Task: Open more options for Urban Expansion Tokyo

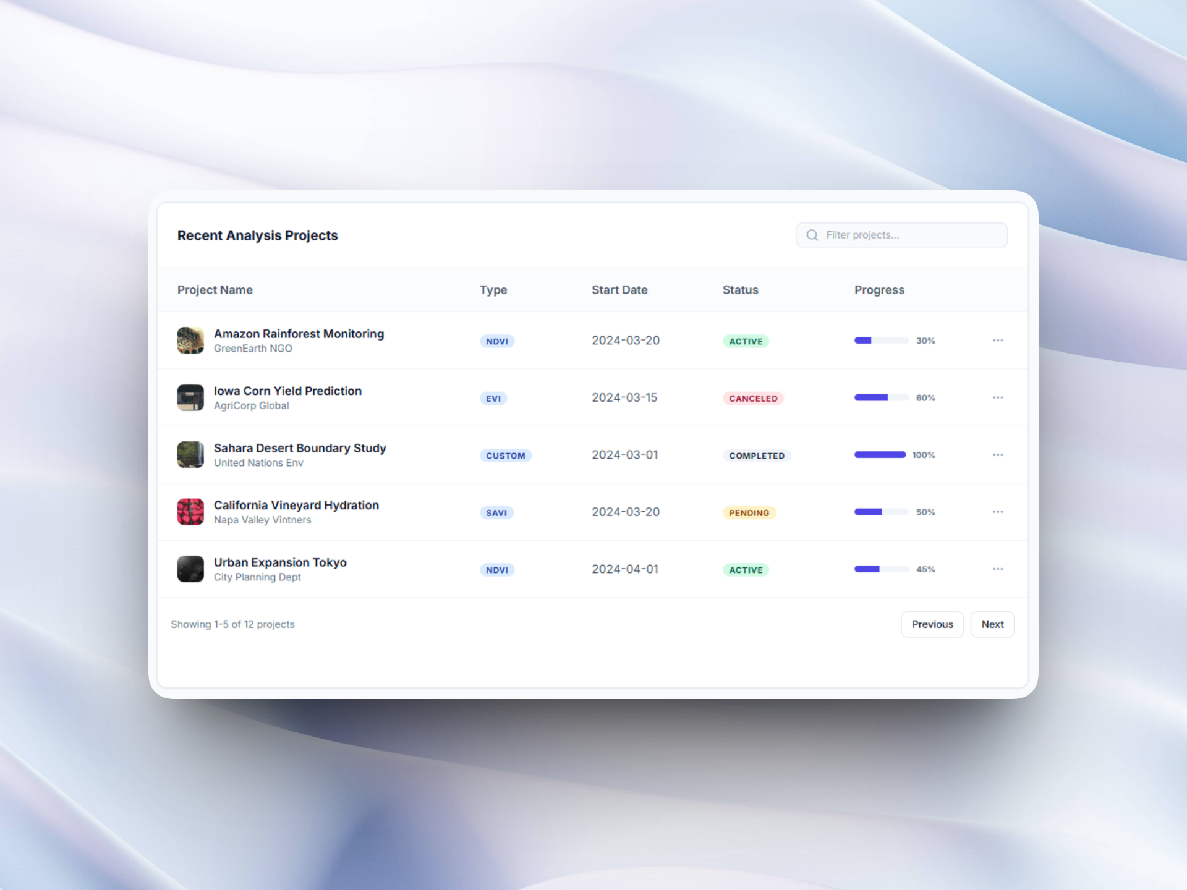Action: click(x=998, y=569)
